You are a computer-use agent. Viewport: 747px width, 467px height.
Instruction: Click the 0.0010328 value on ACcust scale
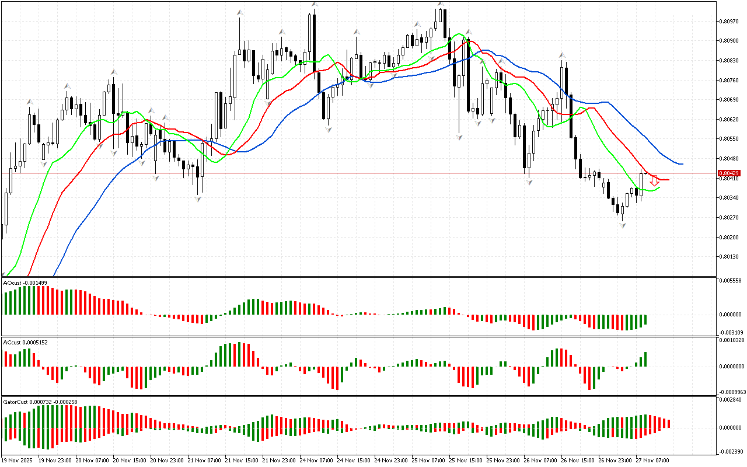click(732, 340)
